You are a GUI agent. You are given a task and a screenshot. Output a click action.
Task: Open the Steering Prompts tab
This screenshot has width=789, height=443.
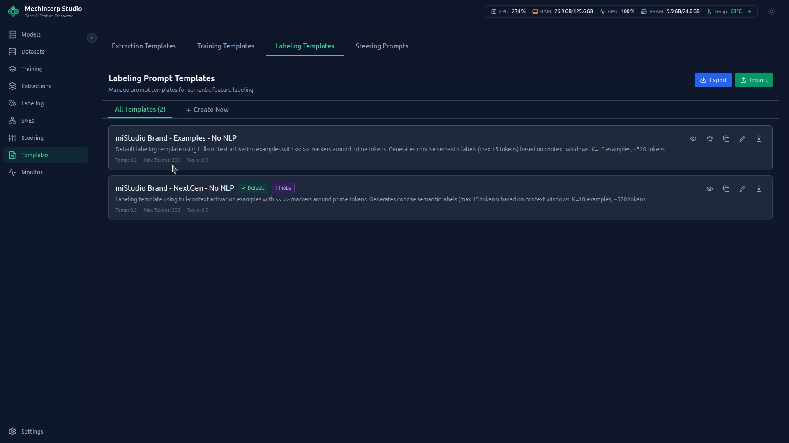coord(382,46)
